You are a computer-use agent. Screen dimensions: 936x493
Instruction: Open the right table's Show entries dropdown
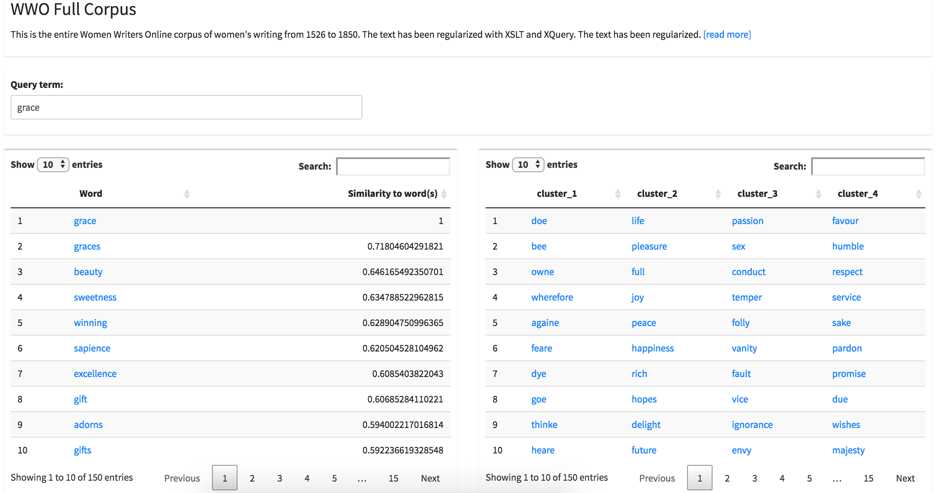coord(528,164)
